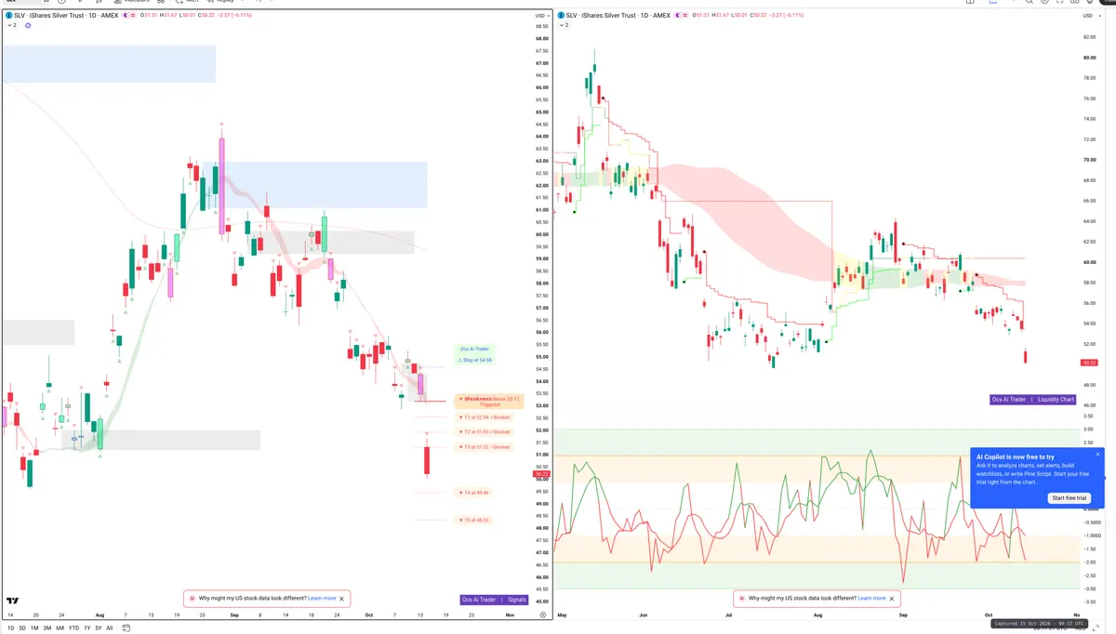Click the T3 at 51.32 Blocked label

point(484,447)
